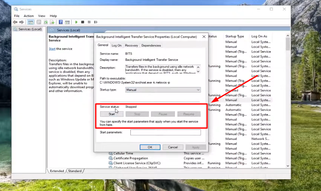Open the Action menu
Screen dimensions: 321x191
[29, 16]
